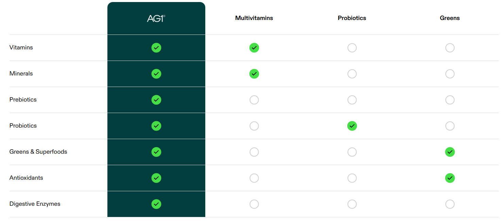Image resolution: width=503 pixels, height=221 pixels.
Task: Click the AG1 logo in column header
Action: (x=156, y=18)
